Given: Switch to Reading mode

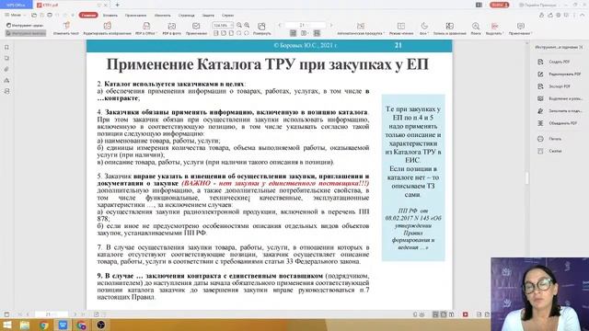Looking at the screenshot, I should (x=401, y=29).
